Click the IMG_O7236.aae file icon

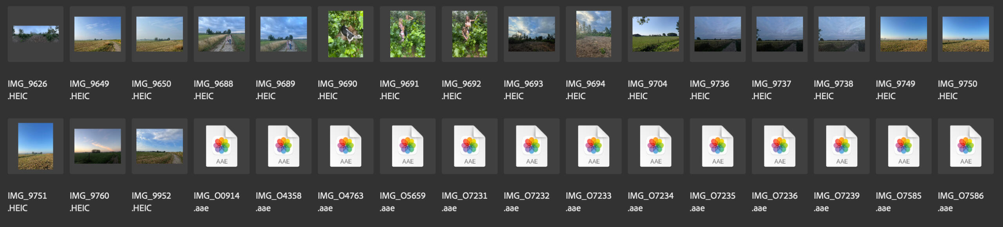click(x=780, y=146)
